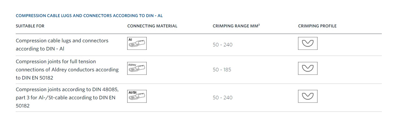Click the 'Crimping profile' column header
This screenshot has width=397, height=124.
pos(317,26)
